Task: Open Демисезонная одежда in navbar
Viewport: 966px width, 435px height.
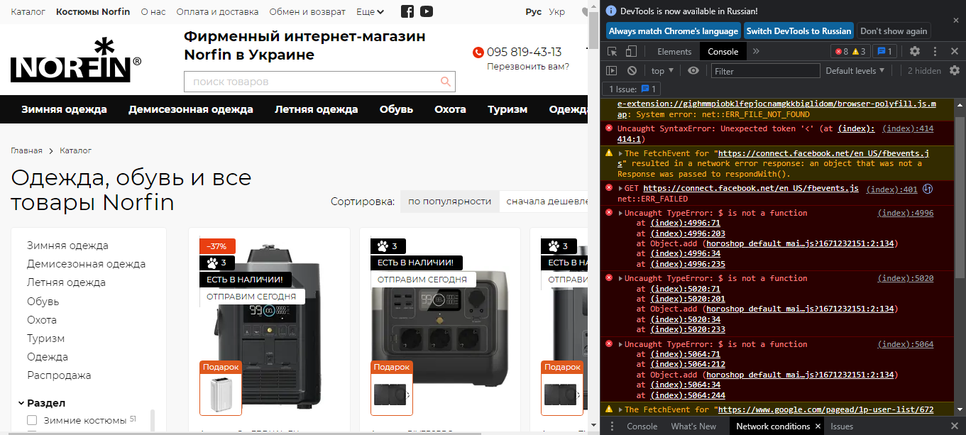Action: click(191, 109)
